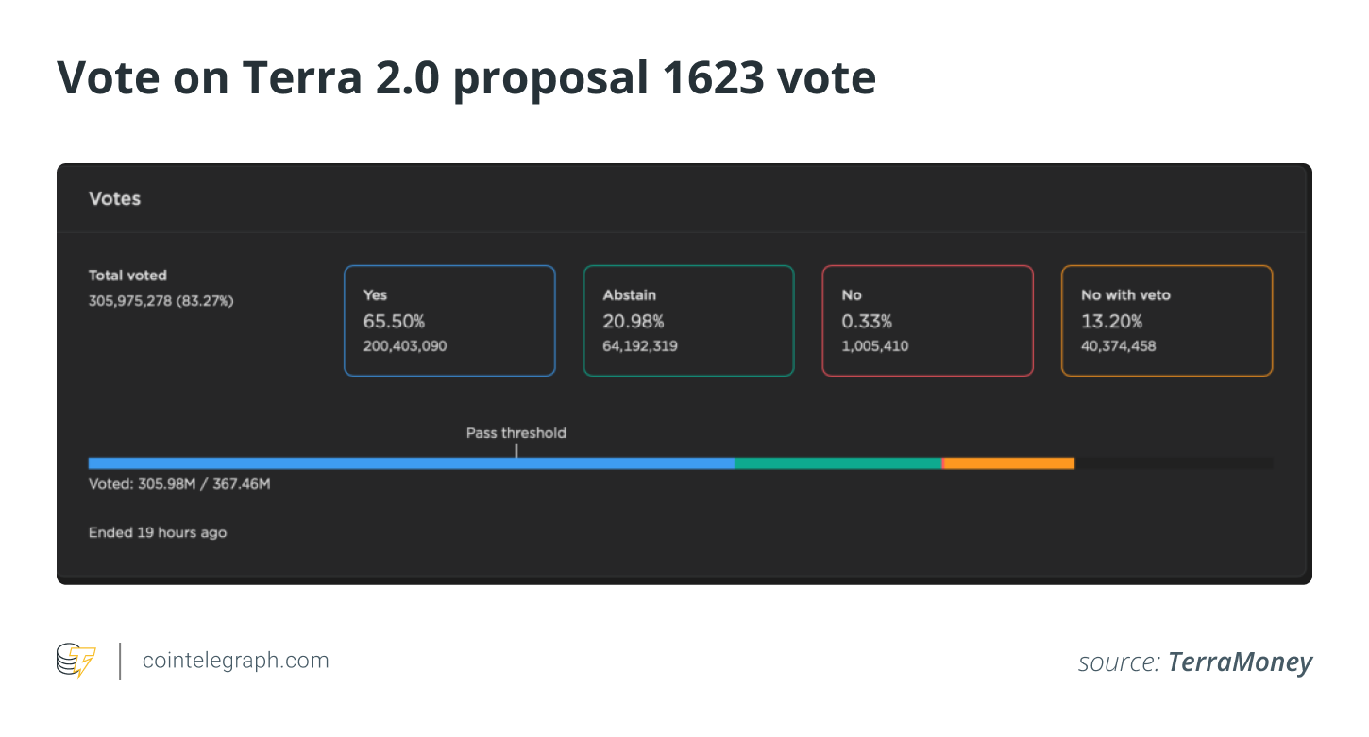Open the cointelegraph.com link
This screenshot has width=1369, height=737.
(x=235, y=661)
